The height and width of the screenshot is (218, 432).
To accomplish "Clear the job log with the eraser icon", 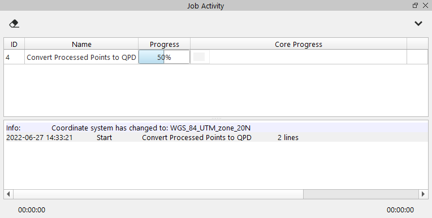I will click(x=14, y=24).
